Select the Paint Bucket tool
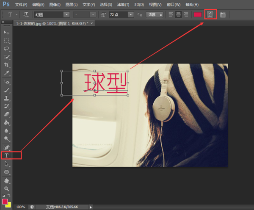The height and width of the screenshot is (210, 254). (6, 122)
